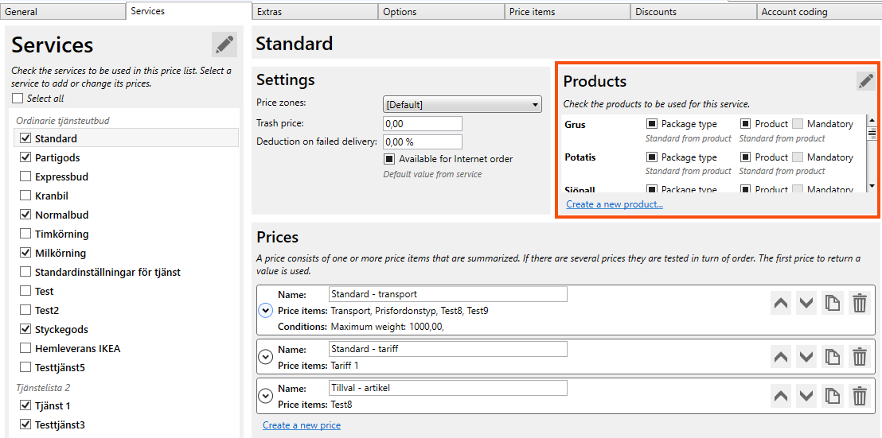Toggle 'Available for Internet order' checkbox
This screenshot has height=438, width=882.
389,159
